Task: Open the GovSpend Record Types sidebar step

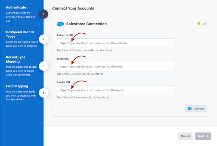Action: click(20, 34)
